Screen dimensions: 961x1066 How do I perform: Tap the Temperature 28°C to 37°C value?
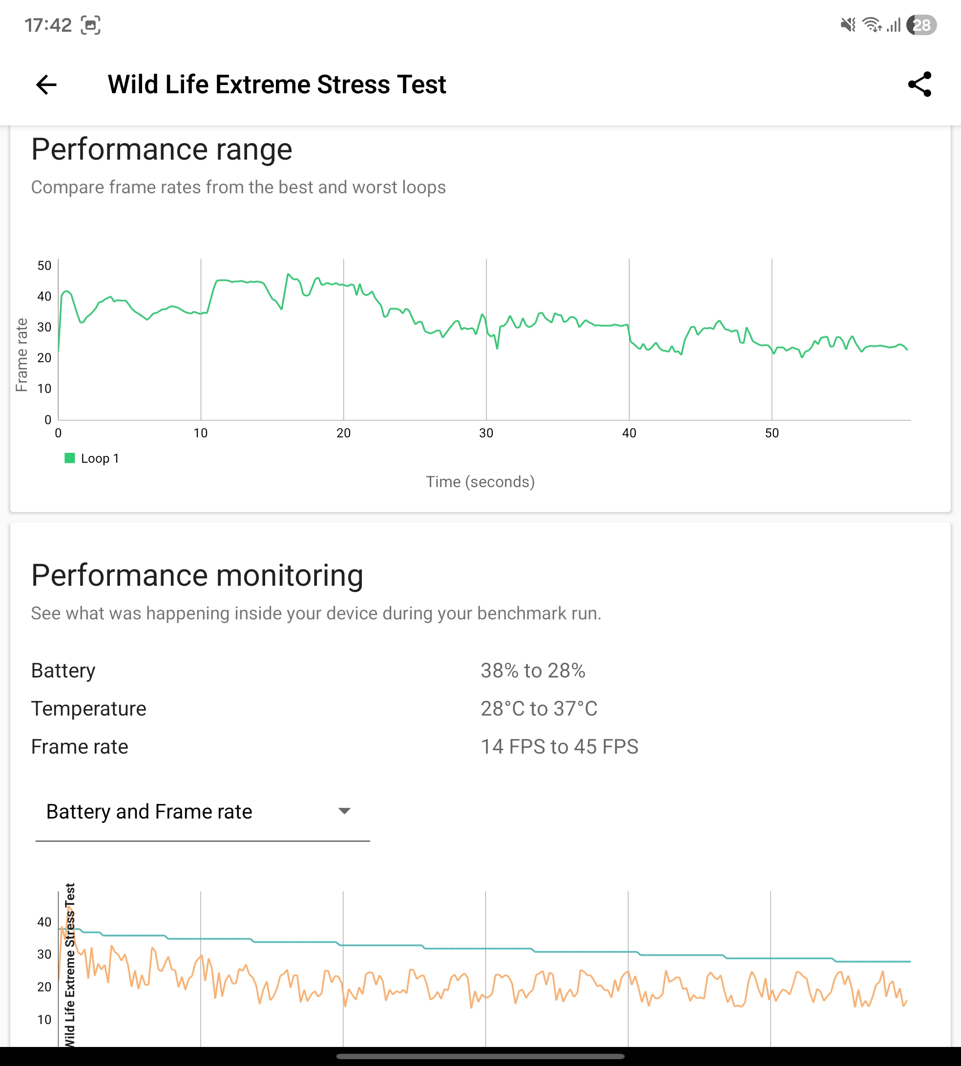click(x=539, y=709)
